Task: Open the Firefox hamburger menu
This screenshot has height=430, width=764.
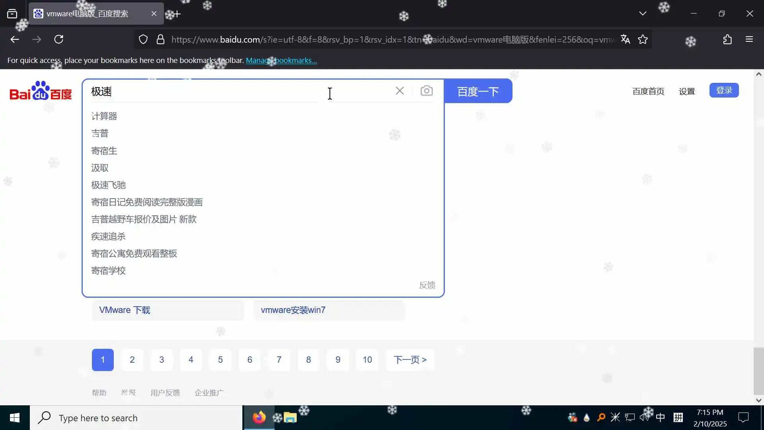Action: coord(749,39)
